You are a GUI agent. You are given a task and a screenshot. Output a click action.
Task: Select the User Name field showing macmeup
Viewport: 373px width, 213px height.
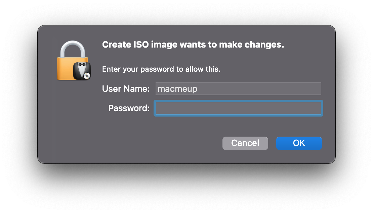pyautogui.click(x=238, y=88)
